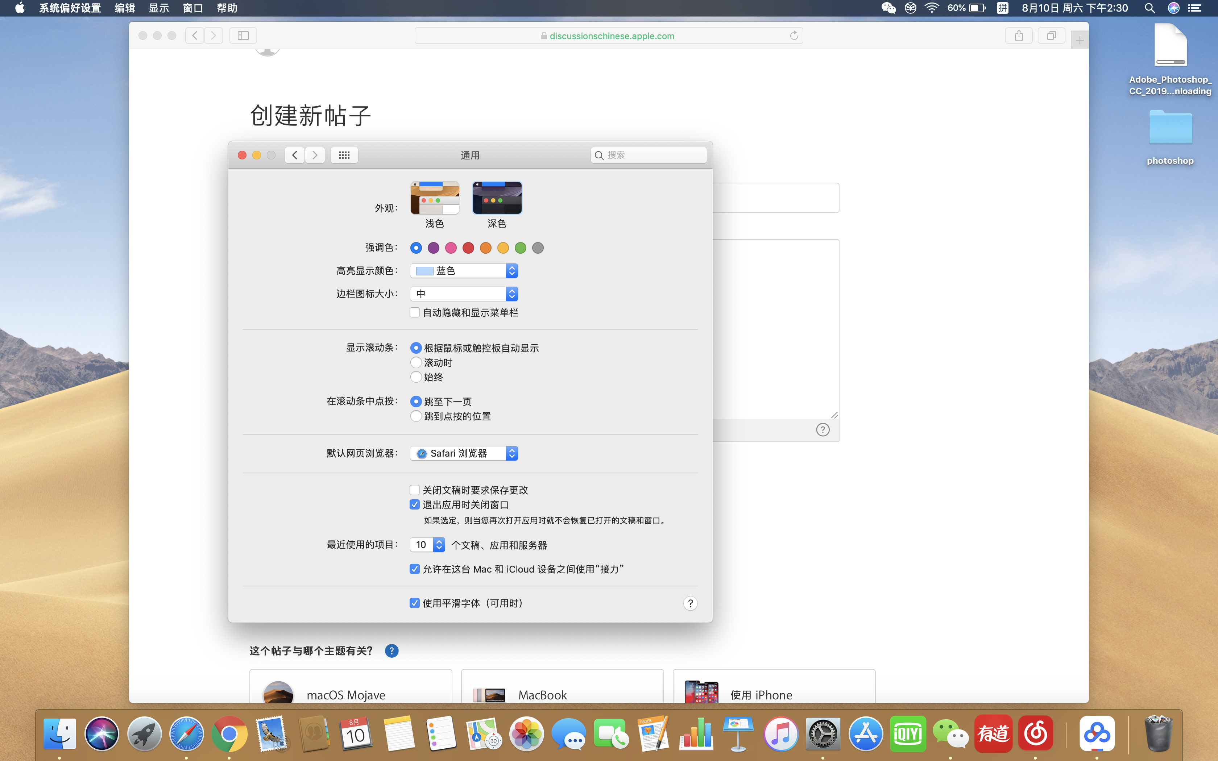Open 高亮显示颜色 dropdown showing 蓝色
The image size is (1218, 761).
tap(464, 271)
